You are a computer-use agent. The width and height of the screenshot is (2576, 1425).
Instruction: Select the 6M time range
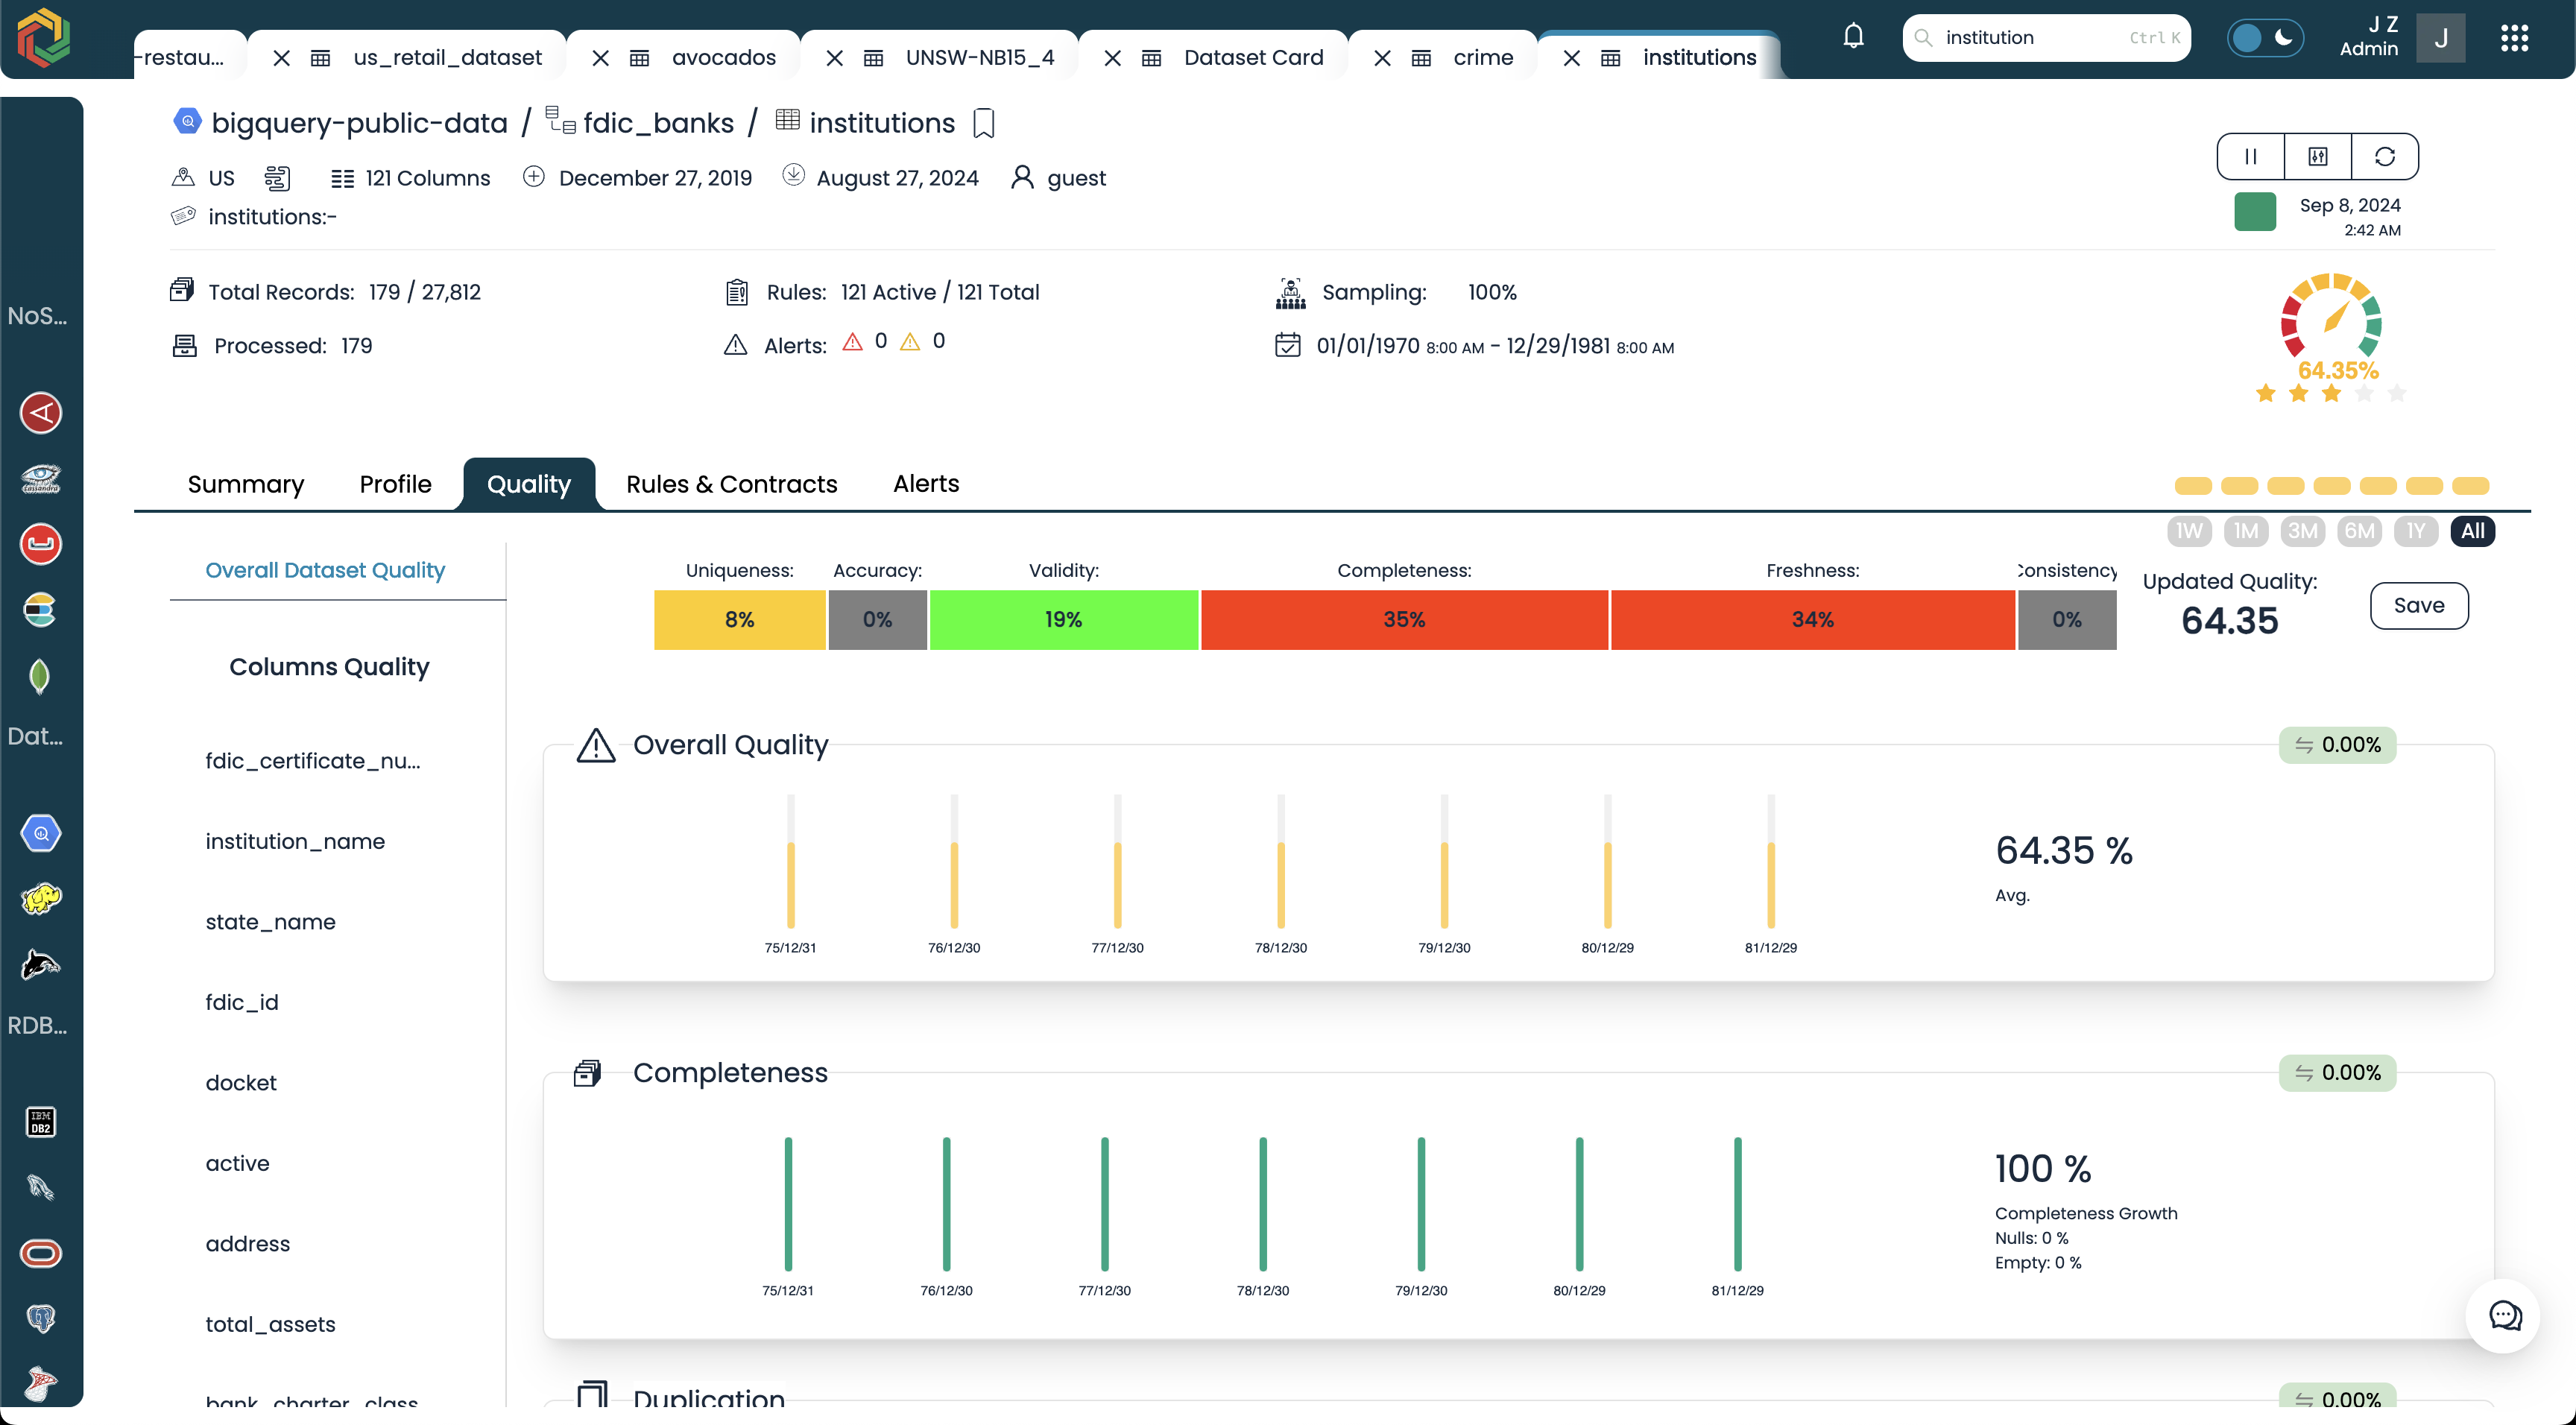[2359, 531]
